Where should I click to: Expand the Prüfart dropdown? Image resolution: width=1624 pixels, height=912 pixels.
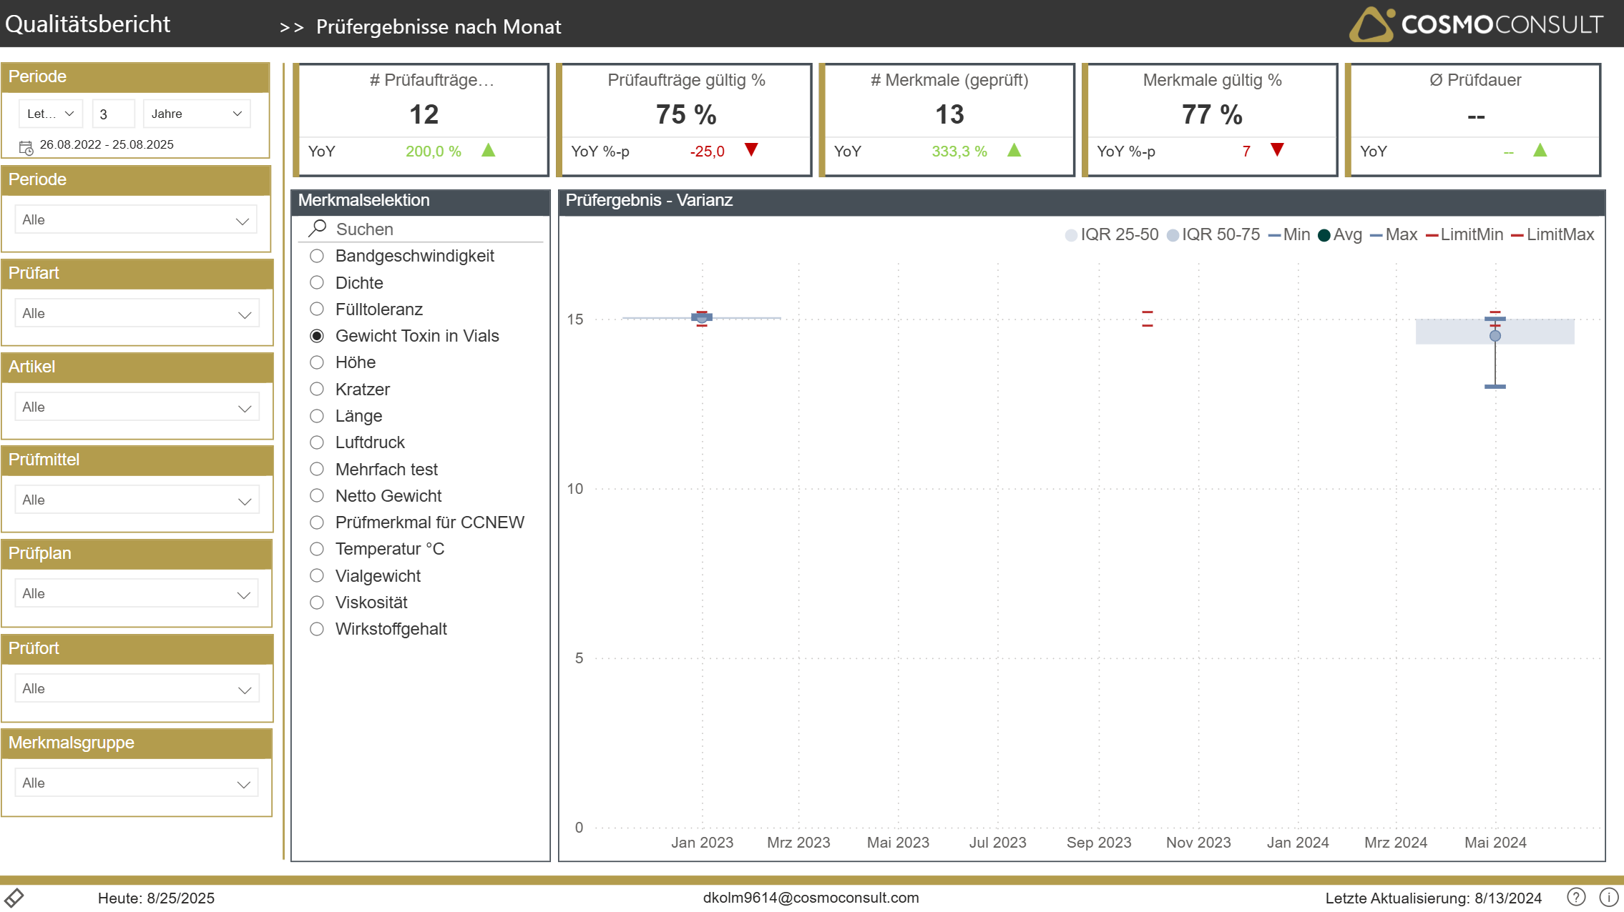click(137, 314)
